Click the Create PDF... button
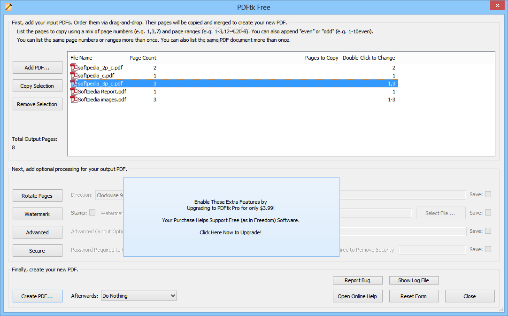This screenshot has height=316, width=508. point(37,296)
